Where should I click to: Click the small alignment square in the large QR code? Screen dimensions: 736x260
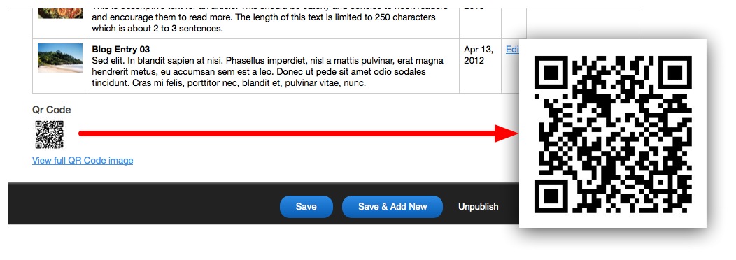[660, 182]
